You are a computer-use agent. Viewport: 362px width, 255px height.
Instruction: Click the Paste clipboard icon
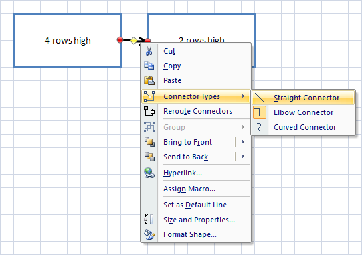(149, 80)
